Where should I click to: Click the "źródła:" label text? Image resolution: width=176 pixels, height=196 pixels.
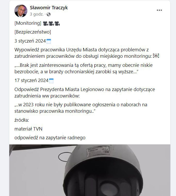[22, 120]
